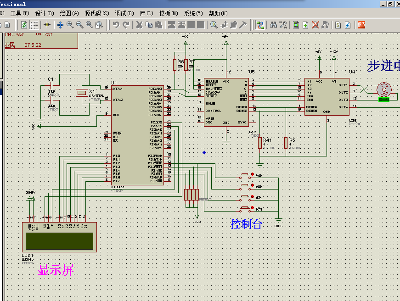Viewport: 400px width, 301px height.
Task: Open the 帮助(H) menu
Action: (x=217, y=13)
